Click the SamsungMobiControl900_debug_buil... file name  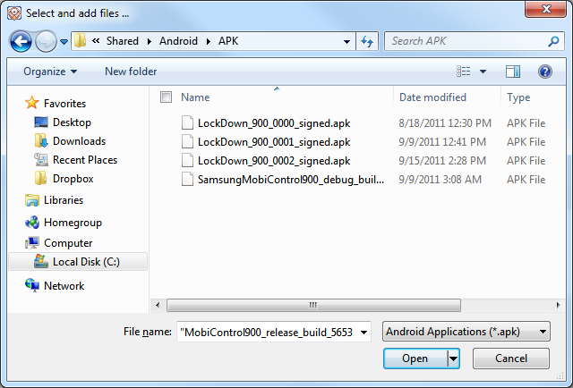(291, 180)
